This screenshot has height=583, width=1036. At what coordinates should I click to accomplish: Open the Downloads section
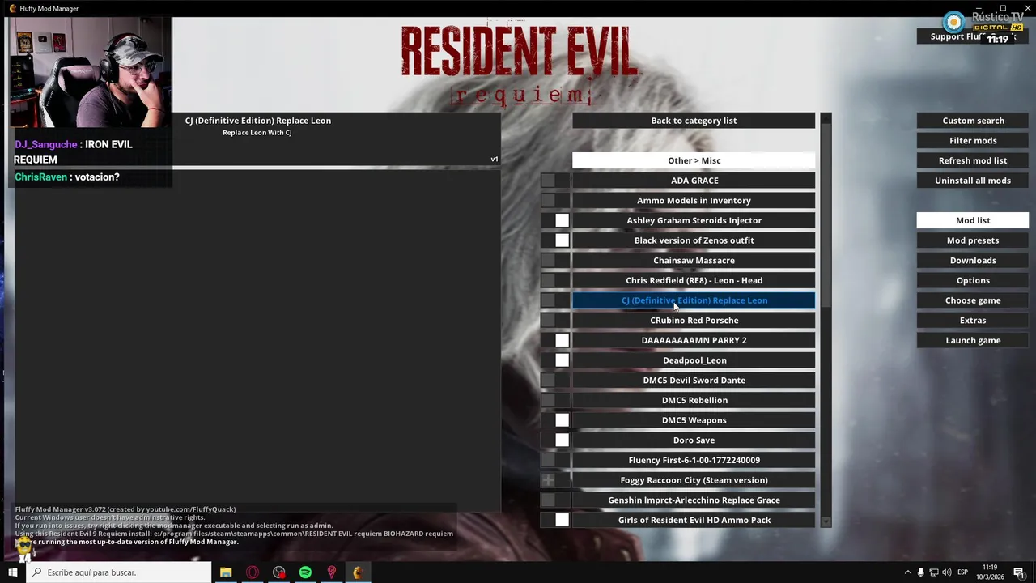coord(973,261)
